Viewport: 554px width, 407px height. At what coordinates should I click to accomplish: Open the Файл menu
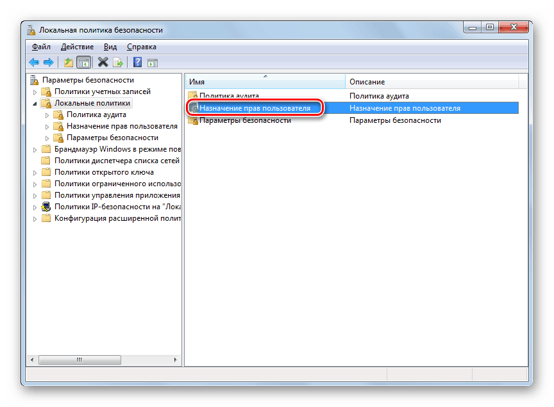point(41,47)
